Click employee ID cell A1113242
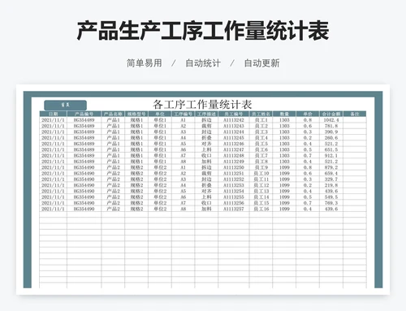This screenshot has height=311, width=406. pyautogui.click(x=234, y=120)
